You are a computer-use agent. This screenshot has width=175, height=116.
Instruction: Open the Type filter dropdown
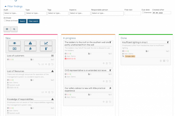tap(36, 13)
